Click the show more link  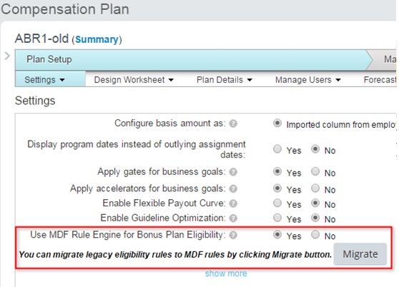coord(226,273)
